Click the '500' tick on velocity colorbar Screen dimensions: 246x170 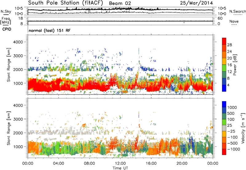click(232, 114)
